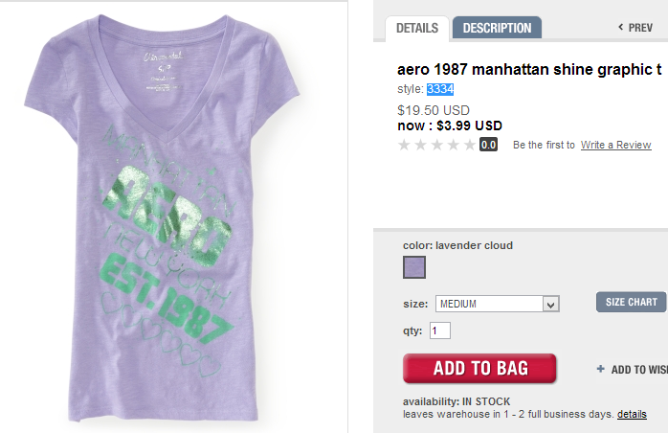
Task: Click the aero 1987 manhattan product title
Action: tap(528, 70)
